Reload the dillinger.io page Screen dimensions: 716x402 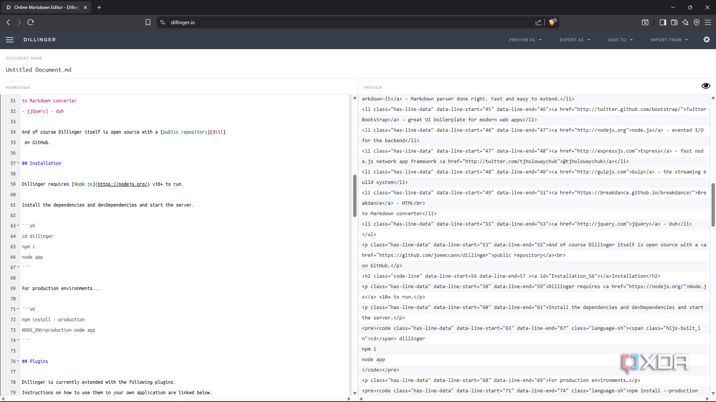click(x=30, y=22)
